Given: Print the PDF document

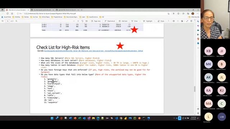Looking at the screenshot, I should point(174,21).
